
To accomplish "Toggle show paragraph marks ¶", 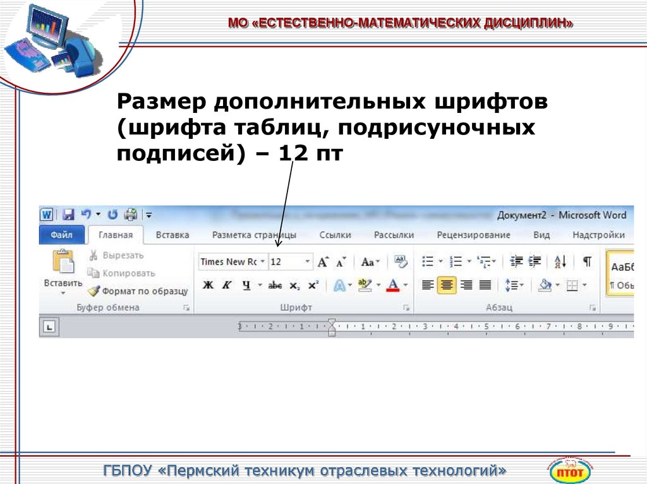I will 587,261.
